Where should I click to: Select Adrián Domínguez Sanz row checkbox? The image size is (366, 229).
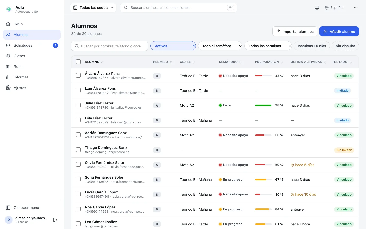click(x=78, y=135)
